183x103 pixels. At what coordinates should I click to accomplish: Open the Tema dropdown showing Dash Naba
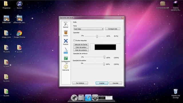point(88,29)
